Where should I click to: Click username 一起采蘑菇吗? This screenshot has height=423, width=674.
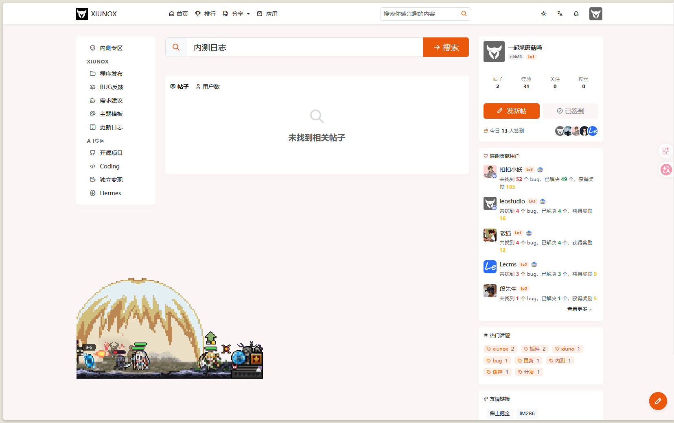pos(525,48)
